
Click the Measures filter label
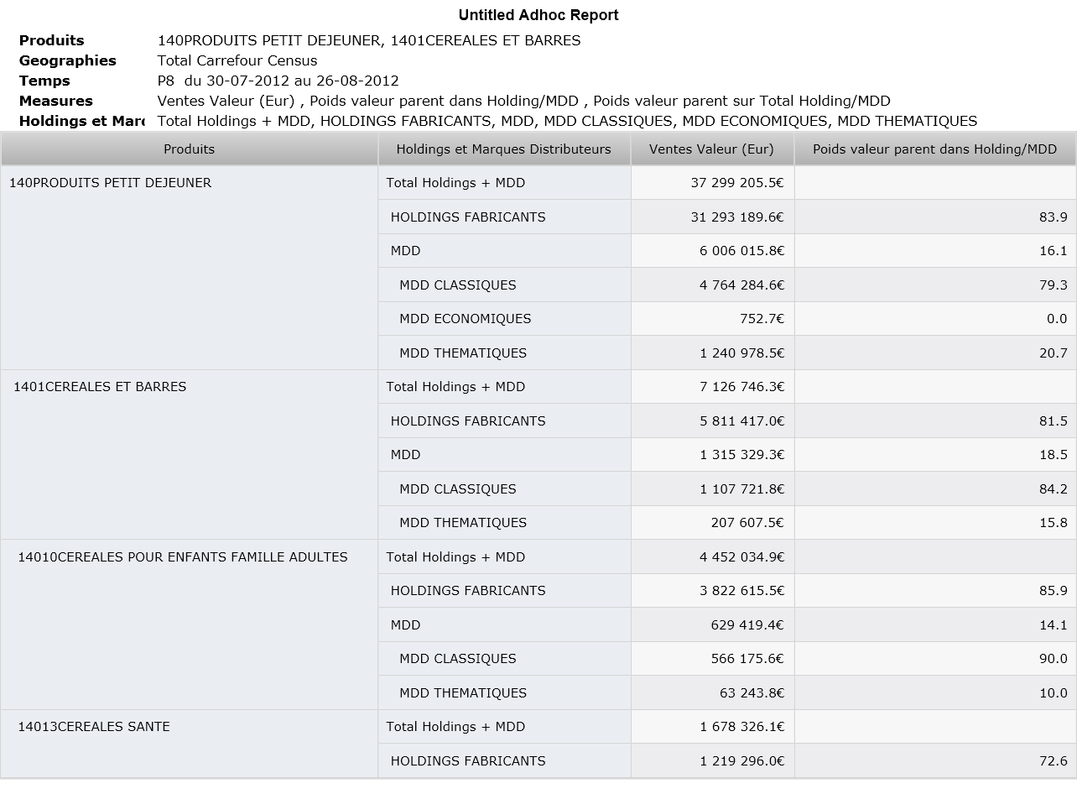point(56,101)
